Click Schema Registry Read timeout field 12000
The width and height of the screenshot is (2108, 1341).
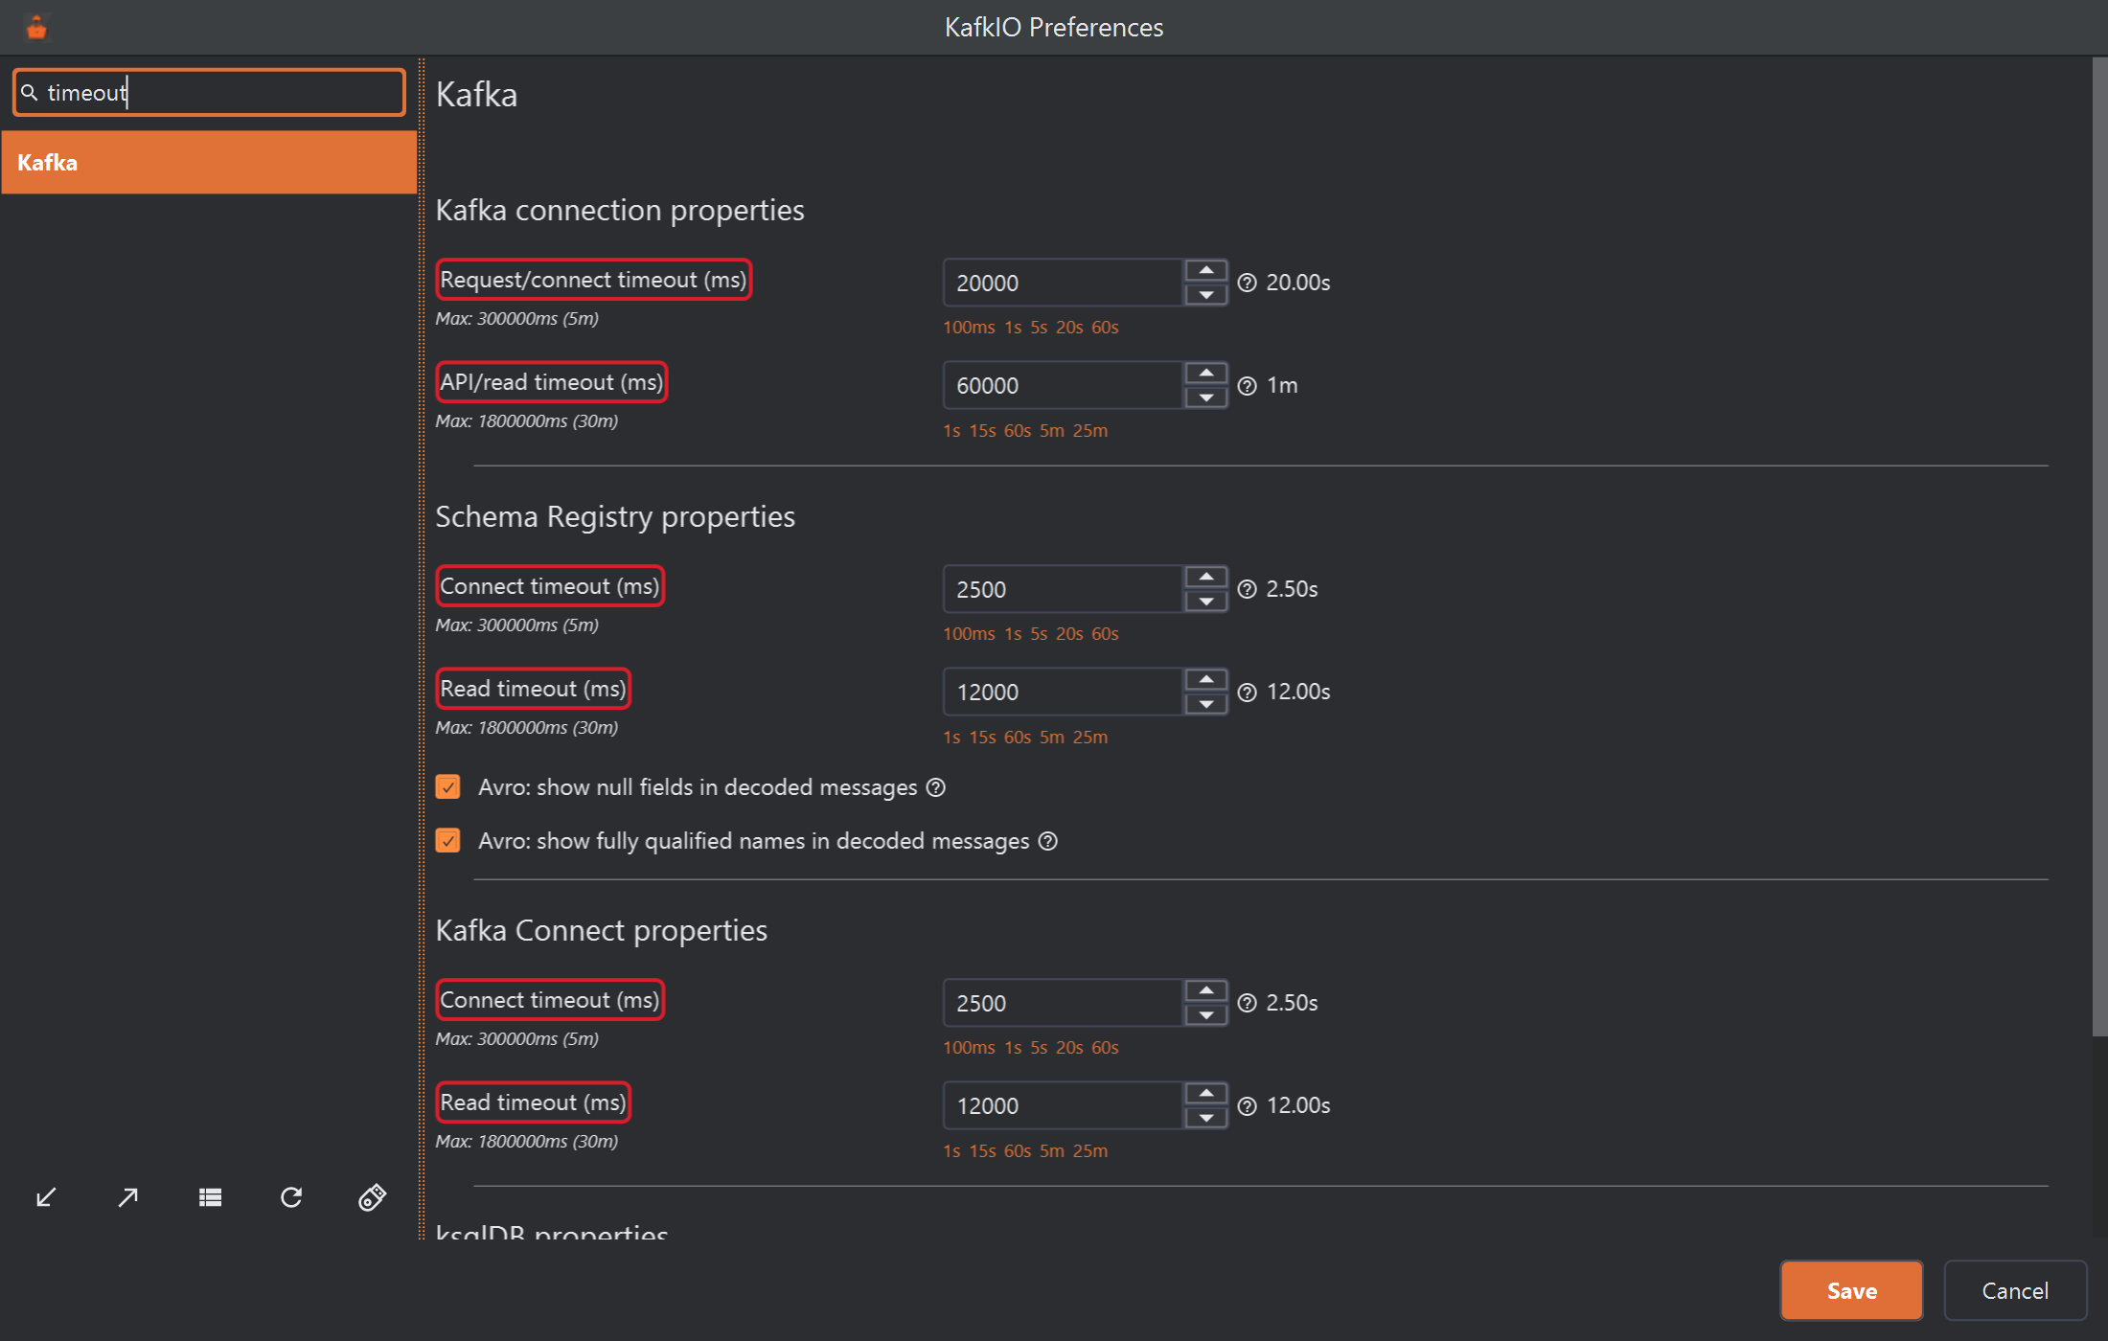[x=1064, y=692]
